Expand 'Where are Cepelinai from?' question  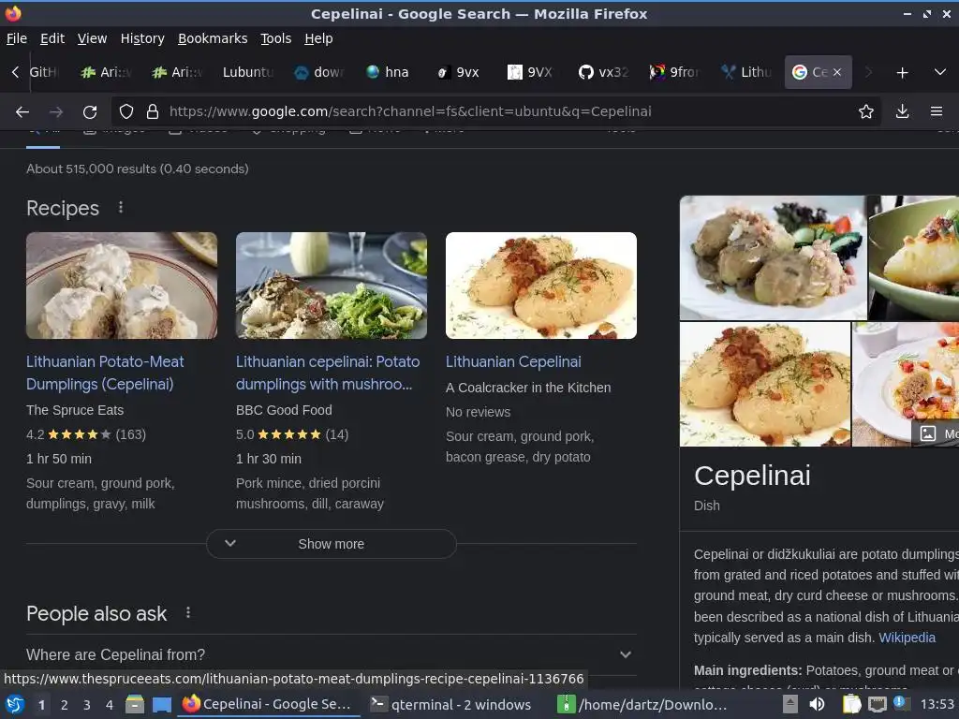click(331, 654)
